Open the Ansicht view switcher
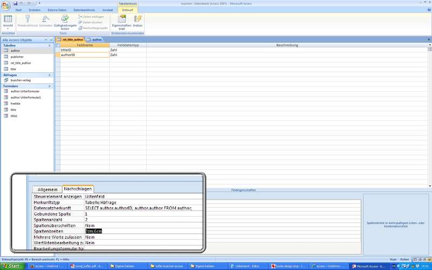The width and height of the screenshot is (432, 270). coord(8,22)
